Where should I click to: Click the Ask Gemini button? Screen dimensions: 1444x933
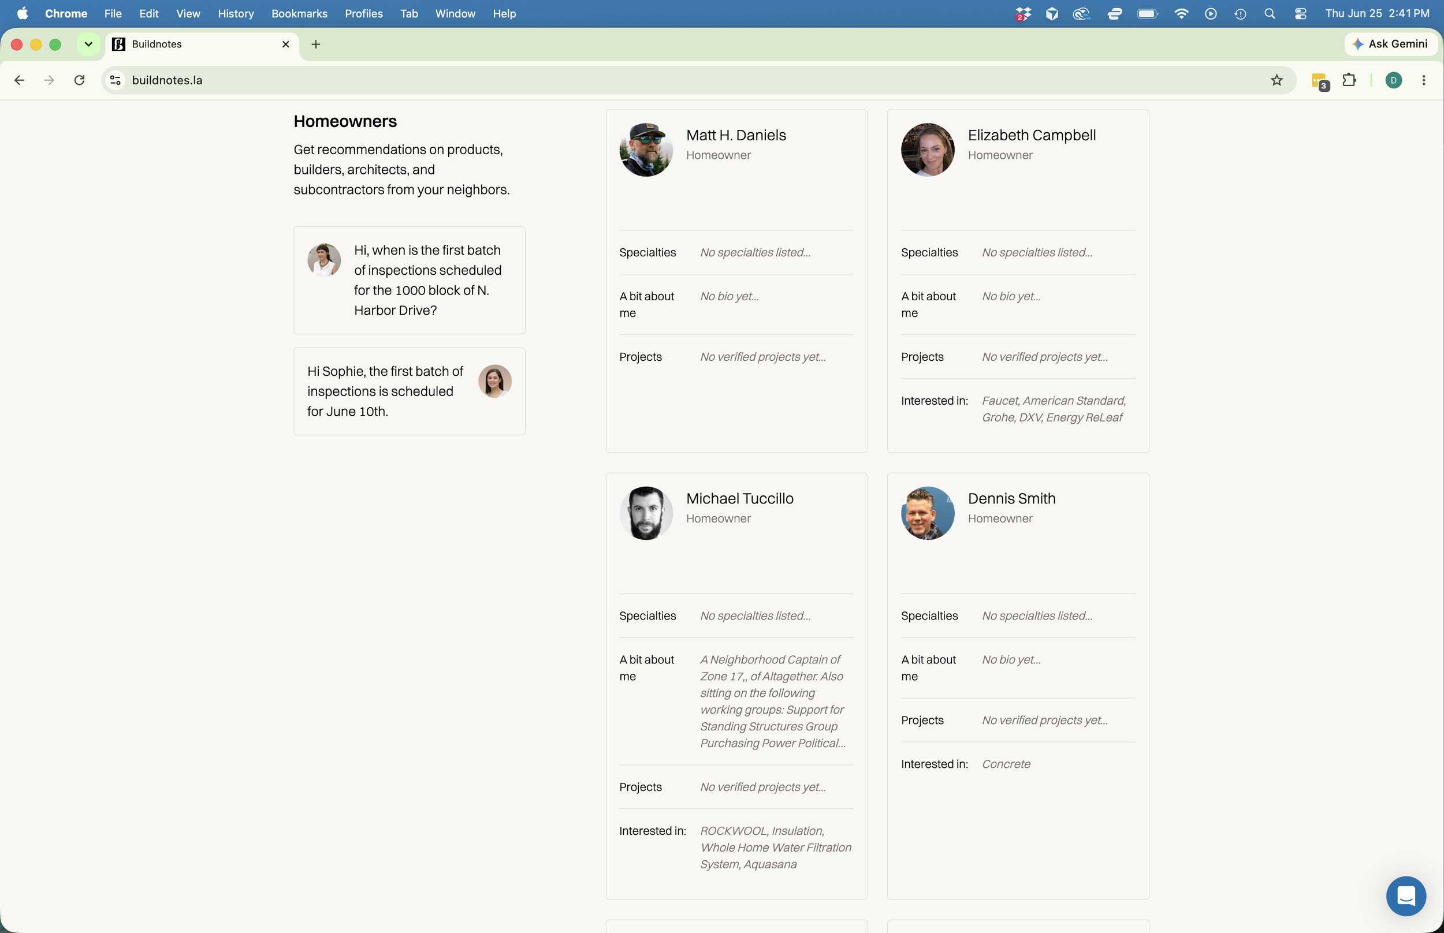[x=1391, y=44]
